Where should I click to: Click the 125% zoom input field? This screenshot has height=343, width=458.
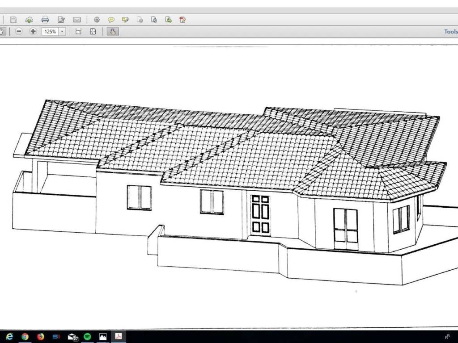pyautogui.click(x=50, y=32)
